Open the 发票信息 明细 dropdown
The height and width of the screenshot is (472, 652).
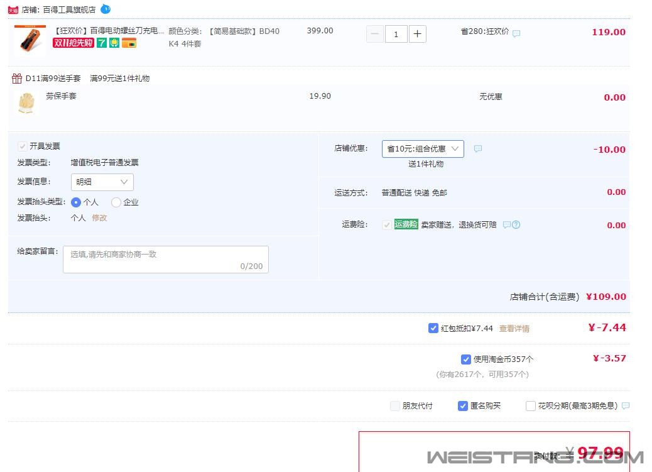coord(102,182)
